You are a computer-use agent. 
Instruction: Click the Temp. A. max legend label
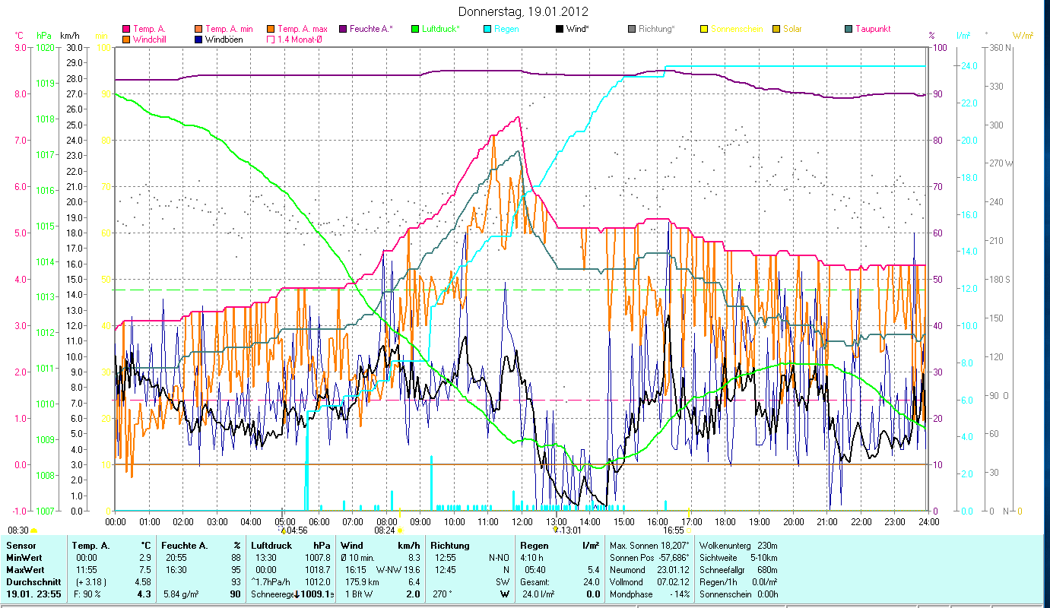[303, 29]
